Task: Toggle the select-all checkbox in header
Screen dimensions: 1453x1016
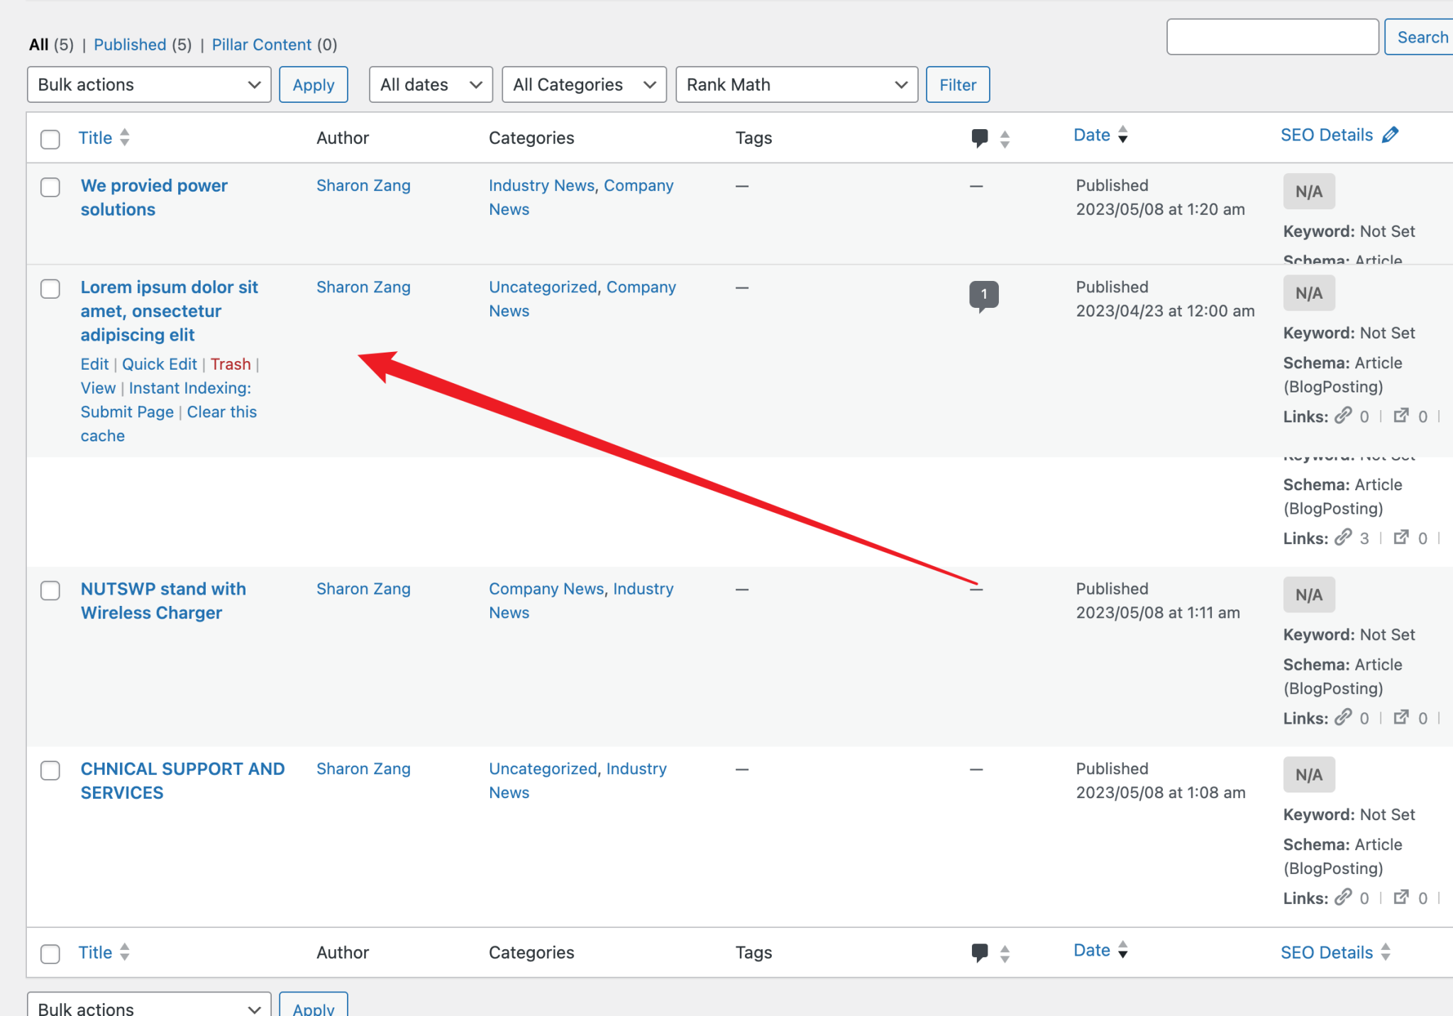Action: (50, 139)
